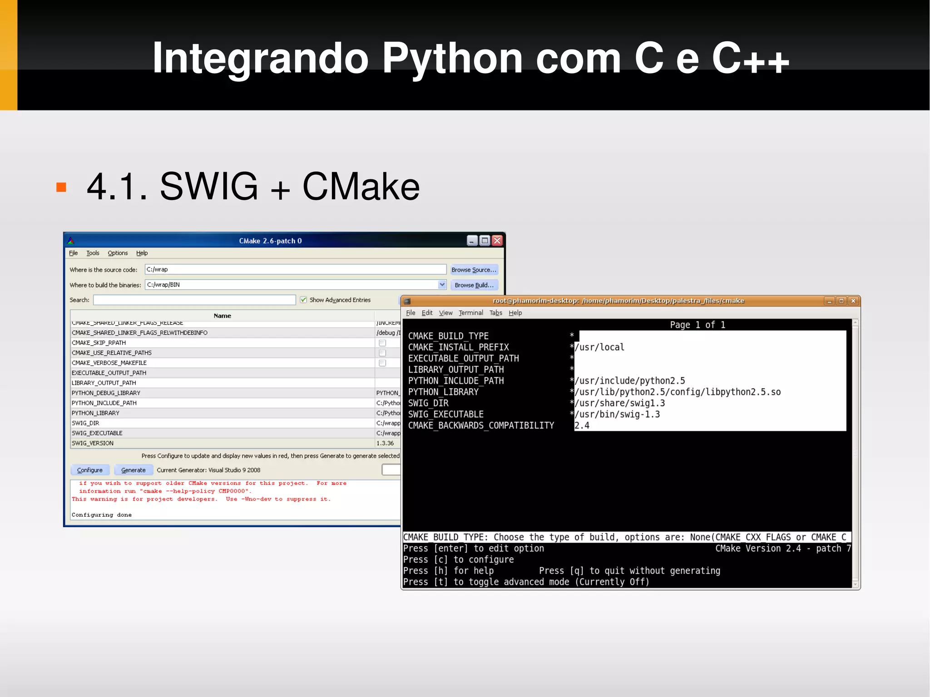Click the Browse Build... button
This screenshot has height=697, width=930.
pyautogui.click(x=474, y=285)
